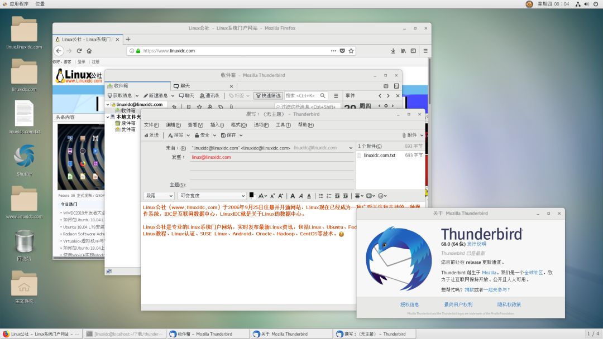The height and width of the screenshot is (339, 603).
Task: Launch Shutter from desktop
Action: pos(24,159)
